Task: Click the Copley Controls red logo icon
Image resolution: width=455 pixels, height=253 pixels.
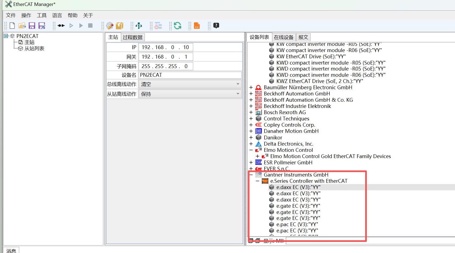Action: [258, 125]
